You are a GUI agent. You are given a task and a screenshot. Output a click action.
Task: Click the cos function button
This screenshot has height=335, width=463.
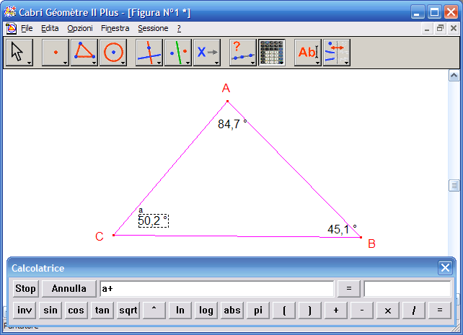(x=76, y=311)
